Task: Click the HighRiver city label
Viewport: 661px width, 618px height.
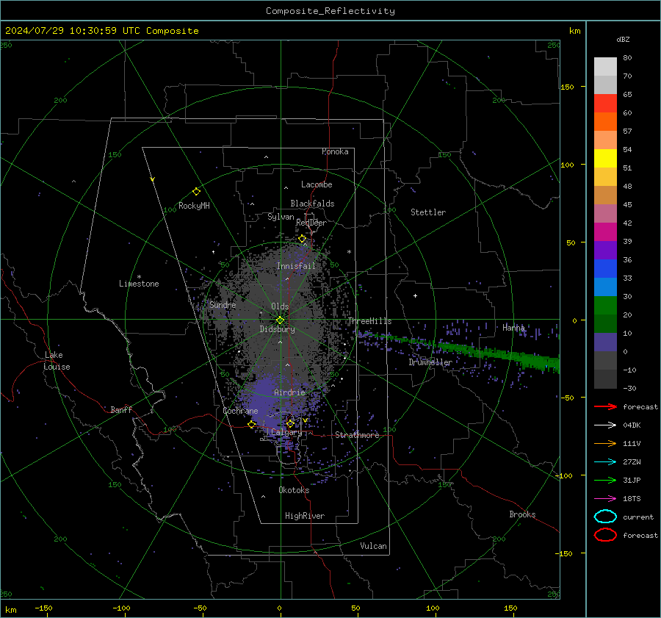Action: [x=305, y=516]
